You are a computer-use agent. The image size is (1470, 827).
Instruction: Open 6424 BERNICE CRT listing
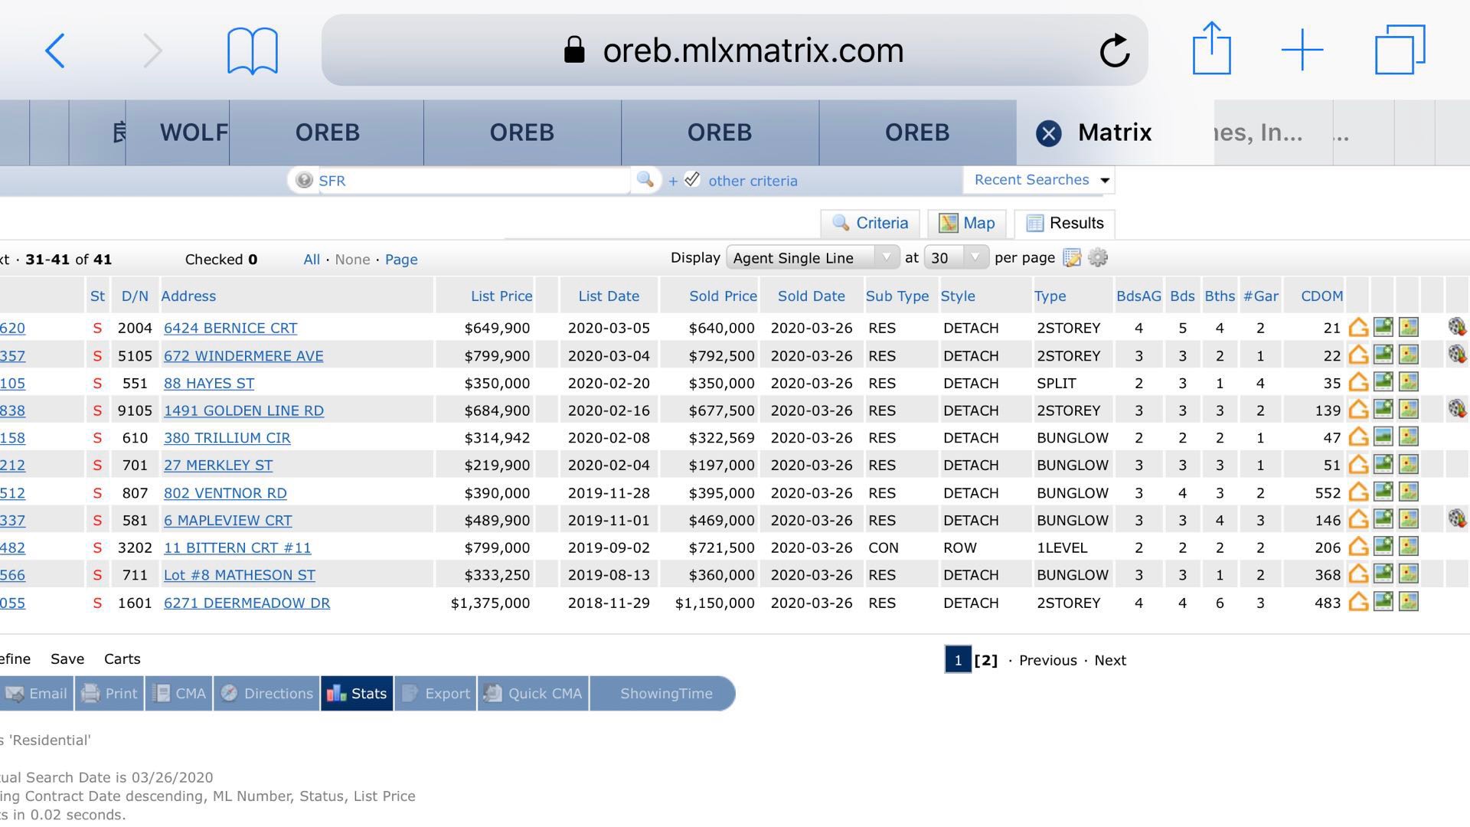pyautogui.click(x=230, y=328)
